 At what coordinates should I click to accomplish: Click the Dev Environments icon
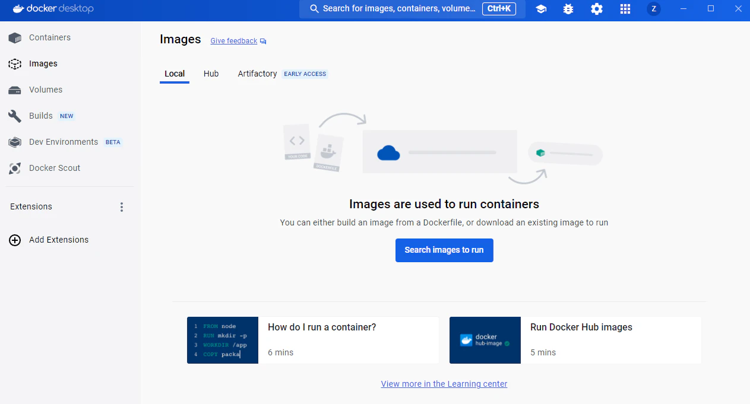pos(15,142)
